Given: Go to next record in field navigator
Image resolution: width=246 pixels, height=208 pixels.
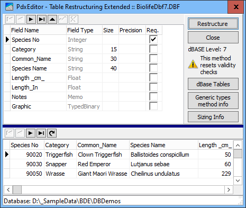Looking at the screenshot, I should pyautogui.click(x=31, y=20).
